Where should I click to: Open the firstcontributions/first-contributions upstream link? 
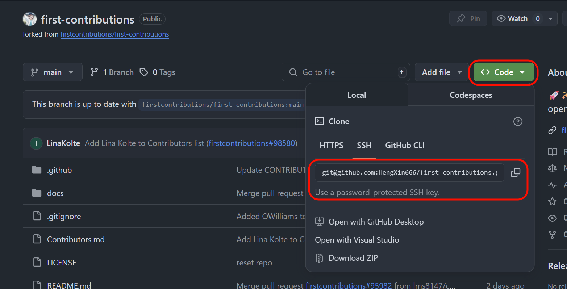coord(114,34)
